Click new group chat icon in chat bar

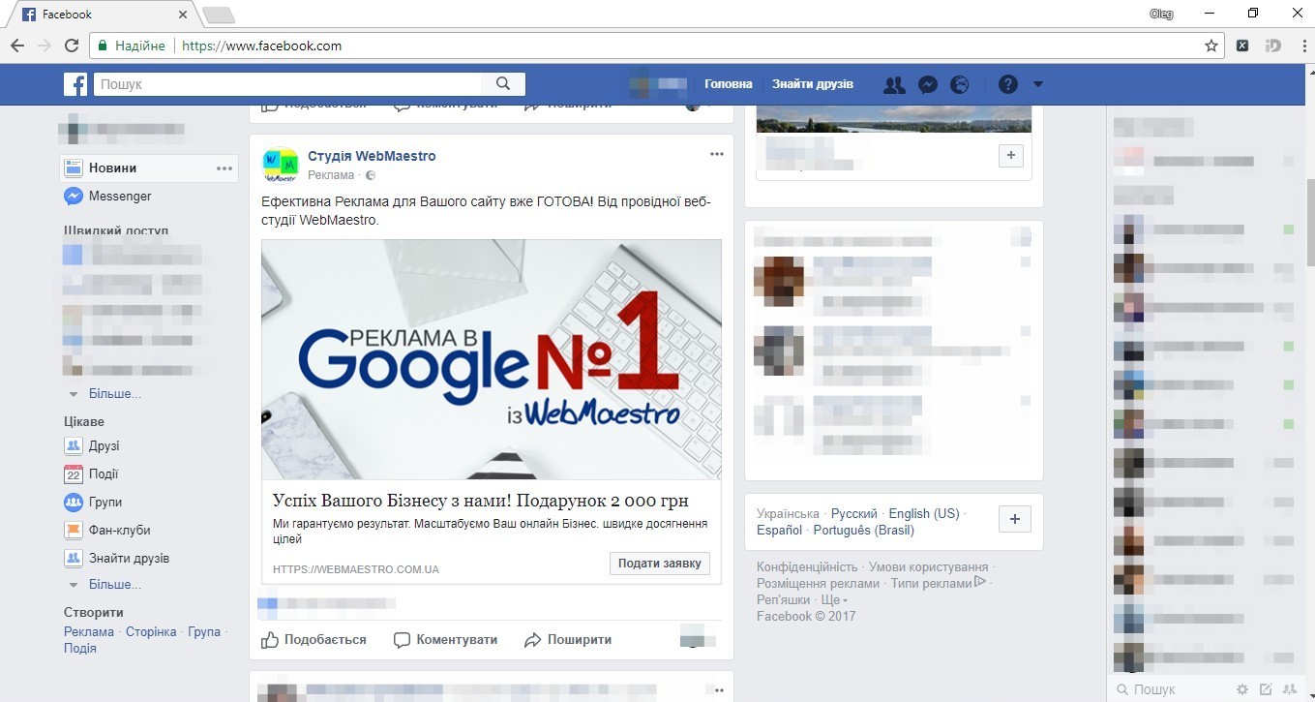[x=1288, y=689]
